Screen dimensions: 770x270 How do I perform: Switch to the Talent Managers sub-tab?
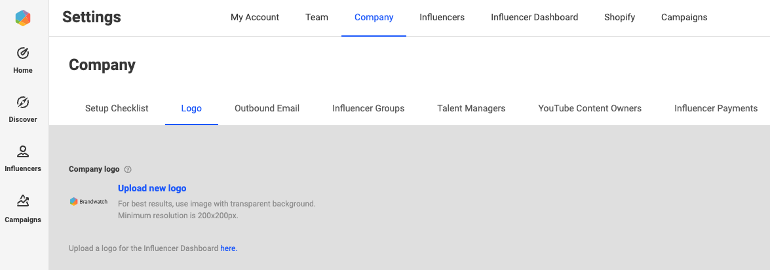(471, 109)
